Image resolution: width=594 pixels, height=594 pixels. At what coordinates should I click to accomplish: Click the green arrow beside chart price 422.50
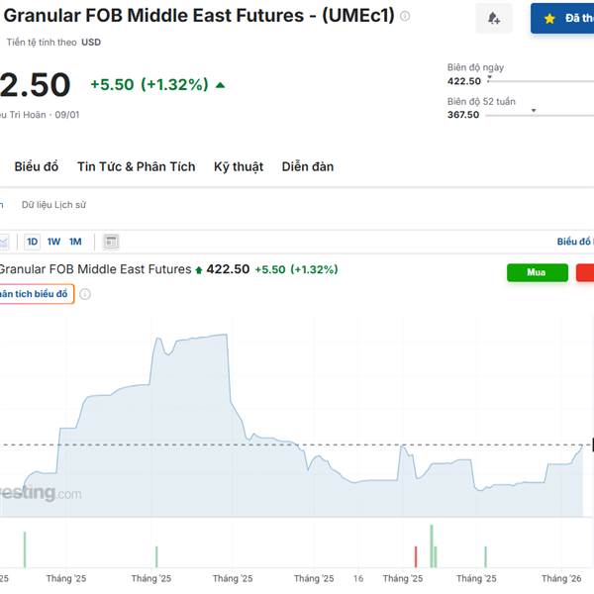(x=199, y=269)
